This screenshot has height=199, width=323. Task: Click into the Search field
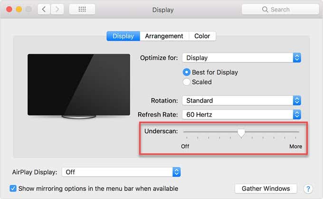tap(280, 9)
